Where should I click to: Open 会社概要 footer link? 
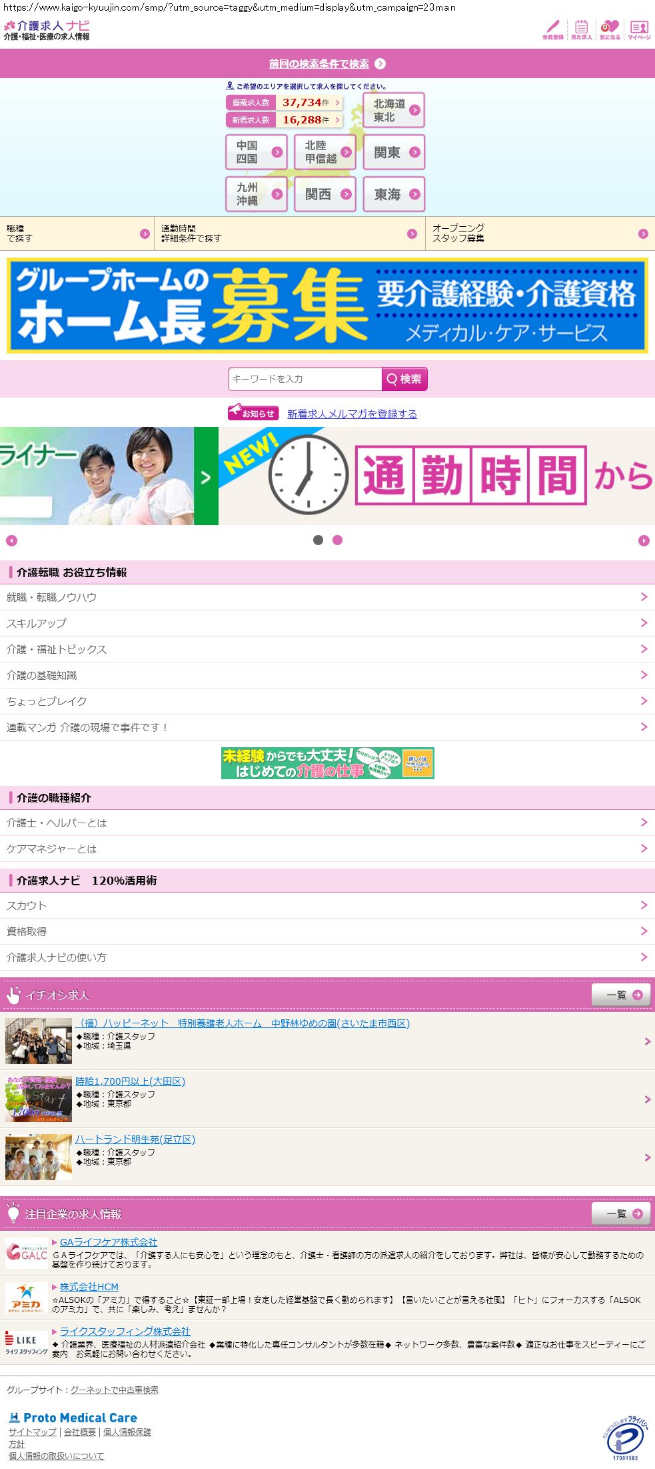(80, 1432)
